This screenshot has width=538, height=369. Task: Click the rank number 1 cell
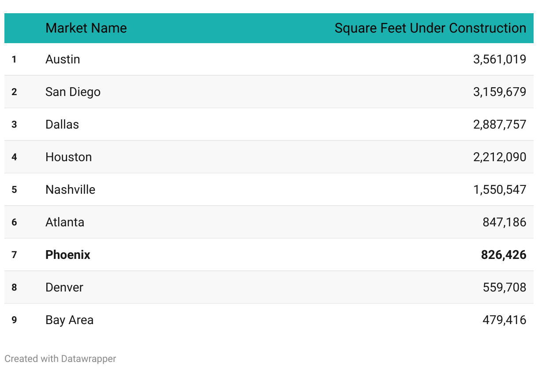(x=14, y=59)
